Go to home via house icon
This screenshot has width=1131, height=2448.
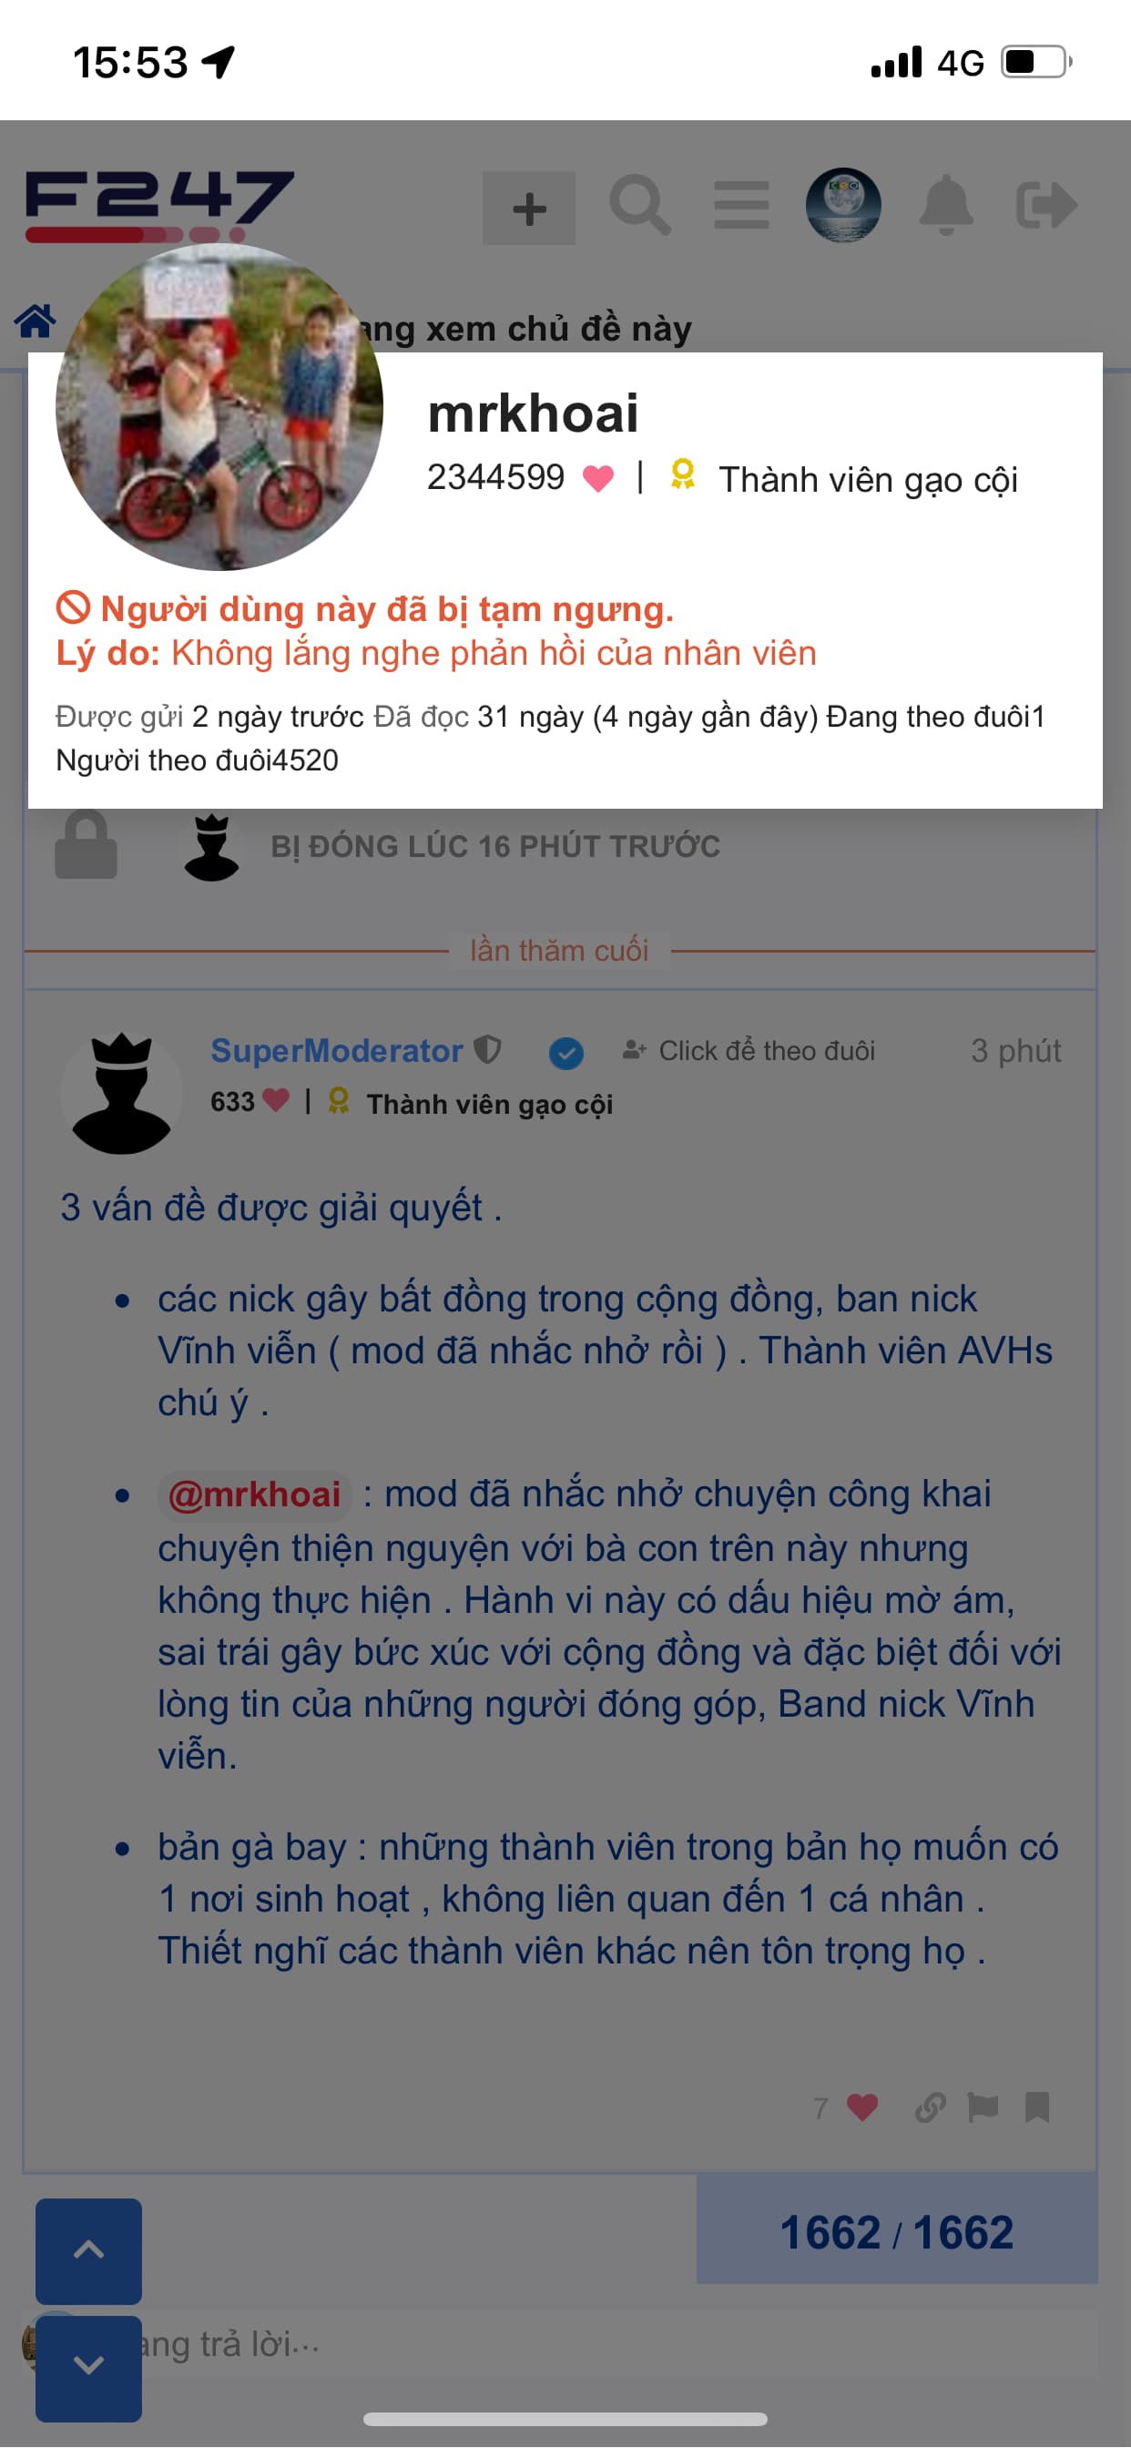coord(36,321)
